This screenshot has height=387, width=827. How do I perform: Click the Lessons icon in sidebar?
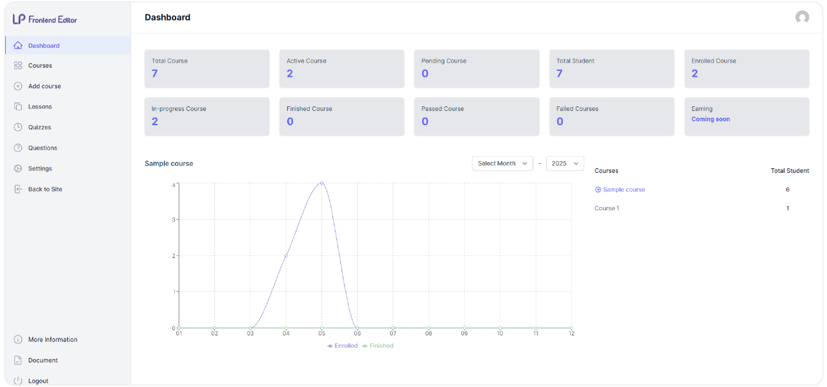click(x=17, y=107)
